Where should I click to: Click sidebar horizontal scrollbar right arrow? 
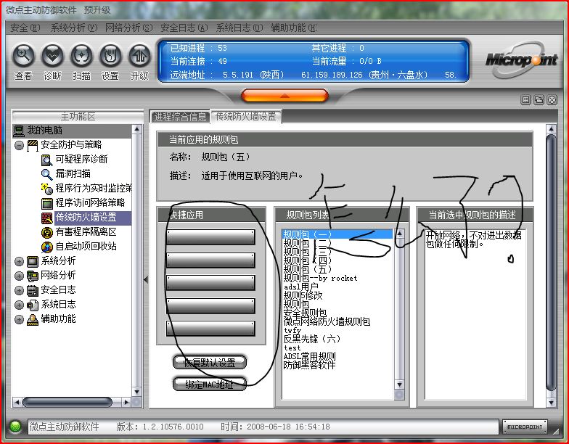[x=126, y=402]
